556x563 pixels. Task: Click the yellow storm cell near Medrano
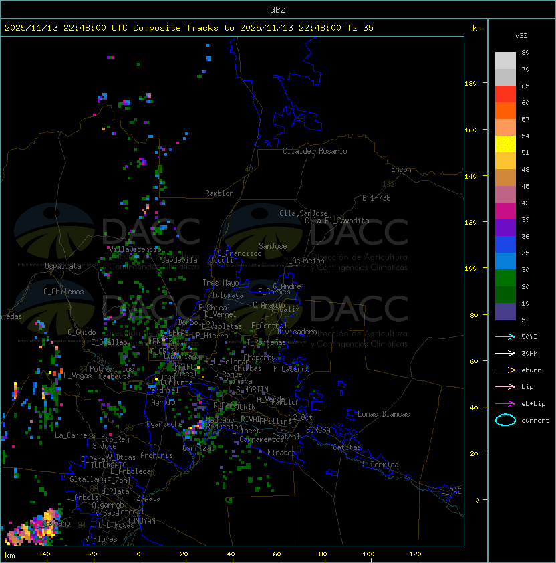pos(194,428)
